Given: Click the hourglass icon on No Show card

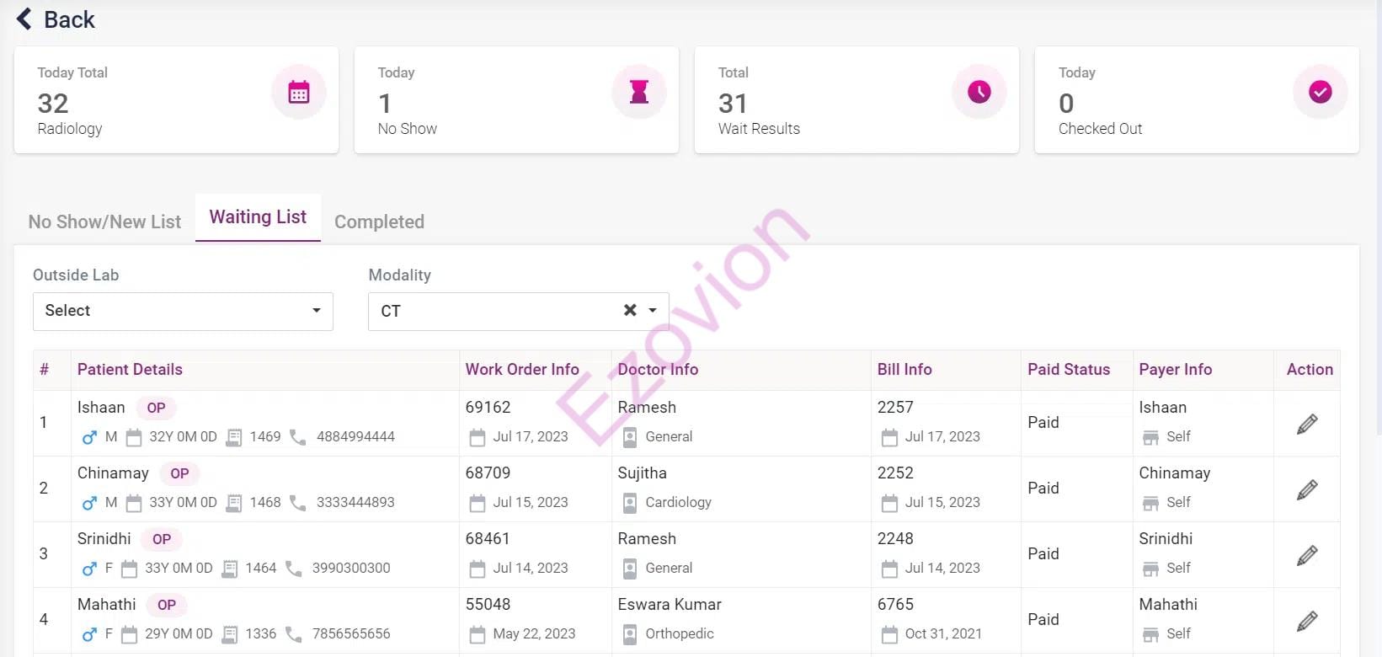Looking at the screenshot, I should tap(639, 92).
